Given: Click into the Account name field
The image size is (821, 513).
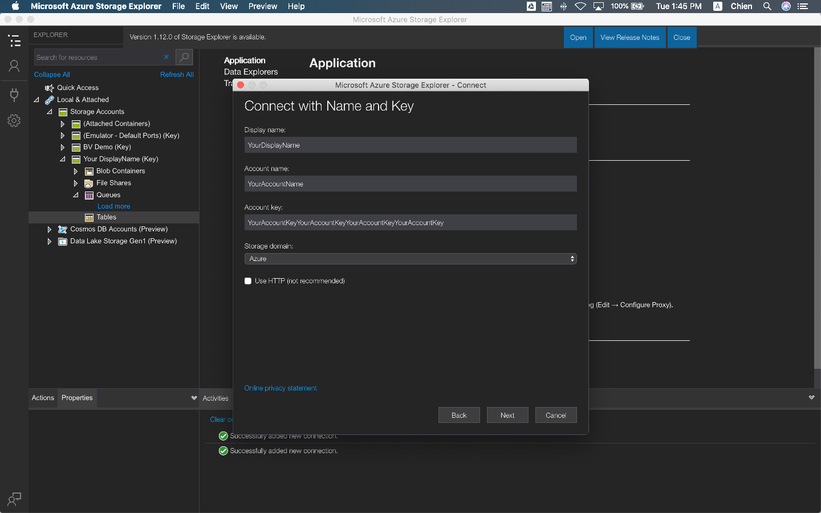Looking at the screenshot, I should click(x=410, y=184).
